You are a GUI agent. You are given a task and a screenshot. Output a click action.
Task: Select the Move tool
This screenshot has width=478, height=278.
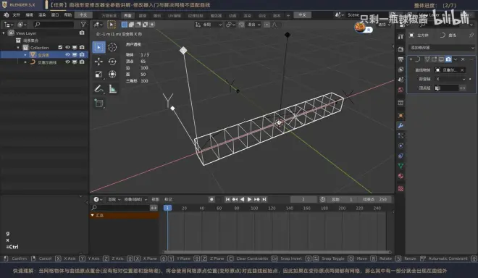pos(98,62)
